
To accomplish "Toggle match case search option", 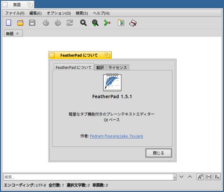I will [200, 177].
